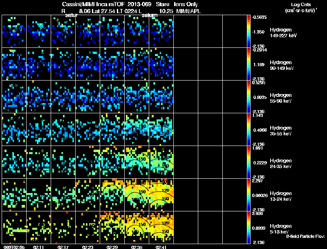Screen dimensions: 327x249
Task: Click the 02:17 time label
Action: tap(63, 247)
